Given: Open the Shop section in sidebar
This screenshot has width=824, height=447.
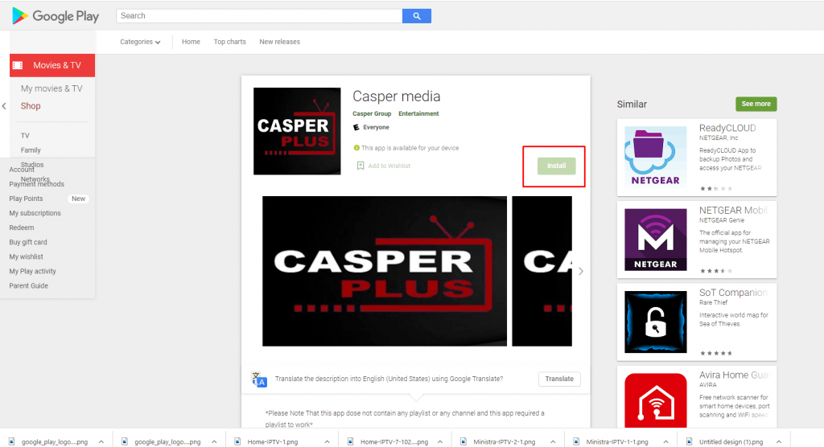Looking at the screenshot, I should click(31, 105).
